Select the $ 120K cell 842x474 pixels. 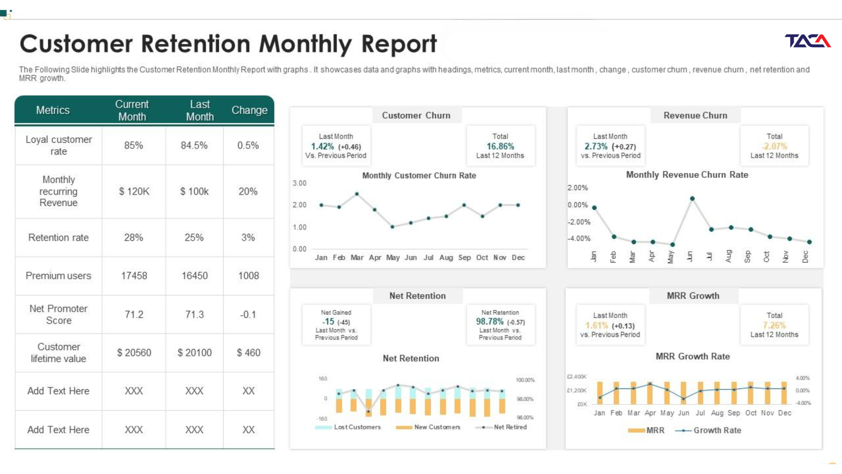(x=134, y=191)
